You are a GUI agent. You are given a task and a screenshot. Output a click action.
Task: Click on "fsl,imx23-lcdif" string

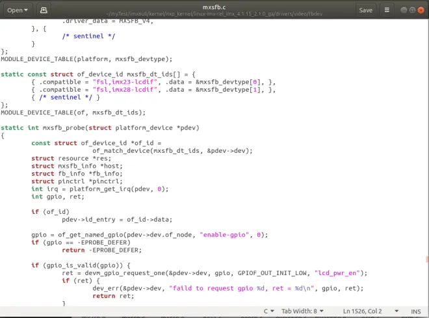pos(126,82)
